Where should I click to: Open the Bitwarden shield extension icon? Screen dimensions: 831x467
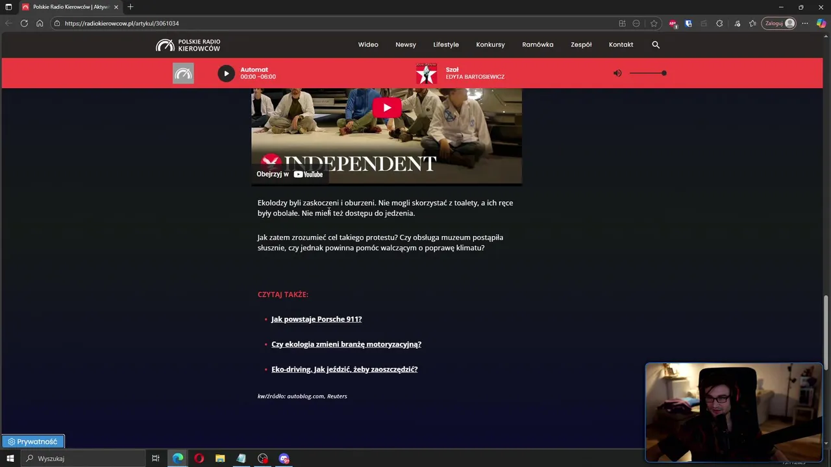(689, 23)
